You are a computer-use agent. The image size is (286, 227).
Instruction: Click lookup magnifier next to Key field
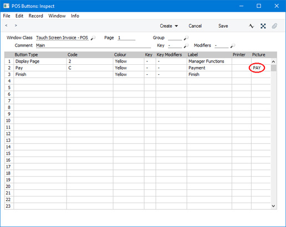[x=186, y=45]
